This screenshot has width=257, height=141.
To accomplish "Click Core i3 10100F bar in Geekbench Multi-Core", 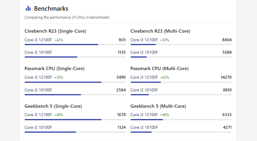I will coord(141,132).
